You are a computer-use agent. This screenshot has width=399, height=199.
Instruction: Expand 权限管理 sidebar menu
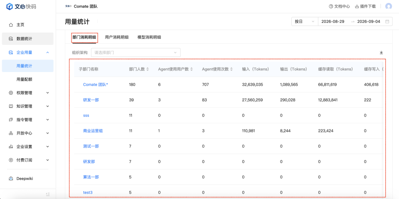pos(28,93)
